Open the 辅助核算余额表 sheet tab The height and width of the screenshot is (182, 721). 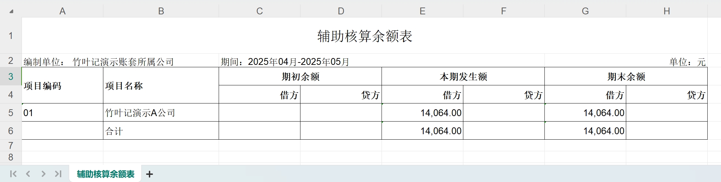point(105,174)
